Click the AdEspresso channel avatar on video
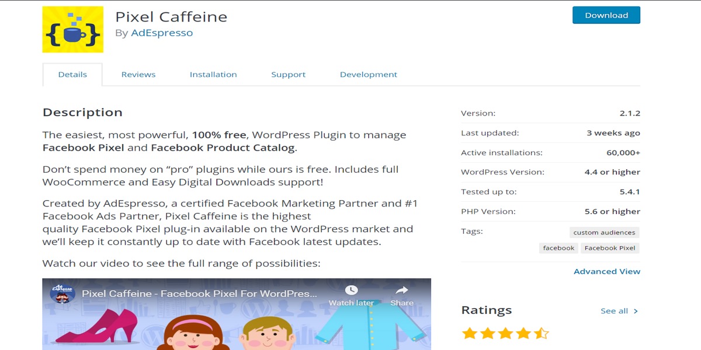The height and width of the screenshot is (350, 701). click(x=62, y=293)
